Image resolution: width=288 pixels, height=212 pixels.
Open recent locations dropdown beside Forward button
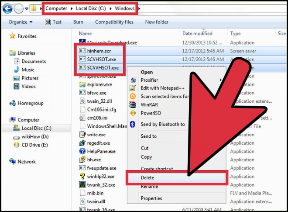(x=27, y=9)
